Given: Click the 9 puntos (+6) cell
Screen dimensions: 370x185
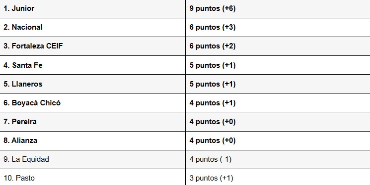Looking at the screenshot, I should (278, 9).
